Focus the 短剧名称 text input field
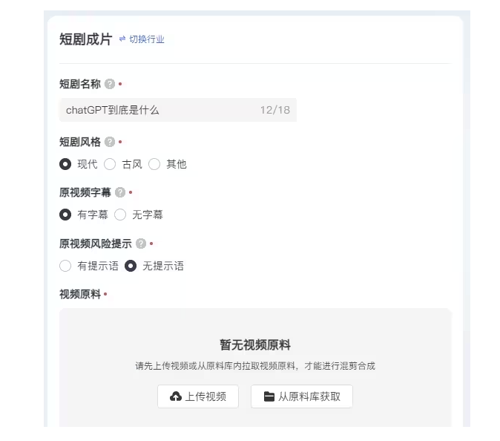The image size is (500, 441). coord(178,110)
